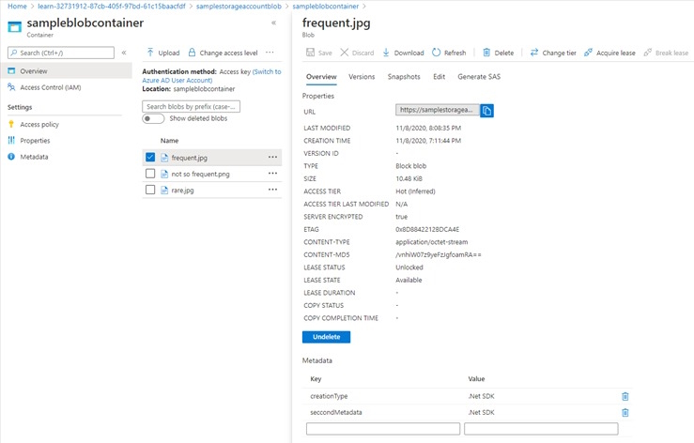Open the container toolbar more options ellipsis
694x443 pixels.
point(270,53)
